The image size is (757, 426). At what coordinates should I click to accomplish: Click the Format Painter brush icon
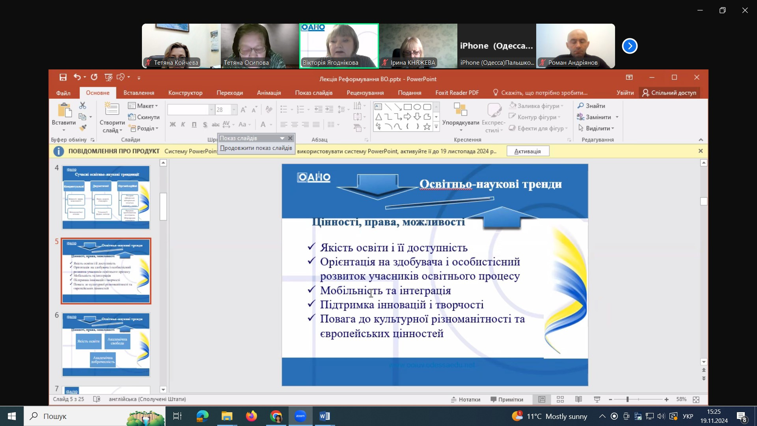82,128
